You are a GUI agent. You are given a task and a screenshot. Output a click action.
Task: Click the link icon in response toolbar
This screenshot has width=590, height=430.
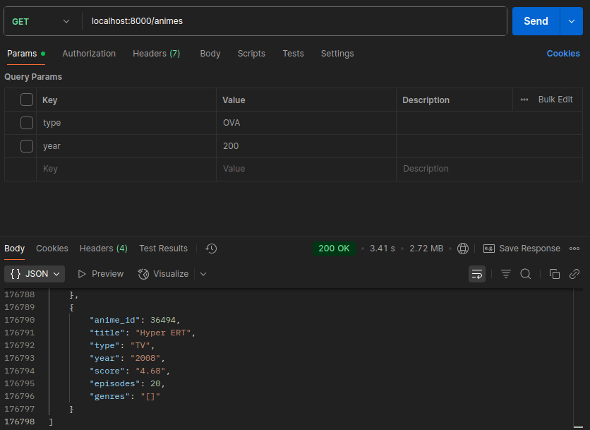(x=574, y=274)
